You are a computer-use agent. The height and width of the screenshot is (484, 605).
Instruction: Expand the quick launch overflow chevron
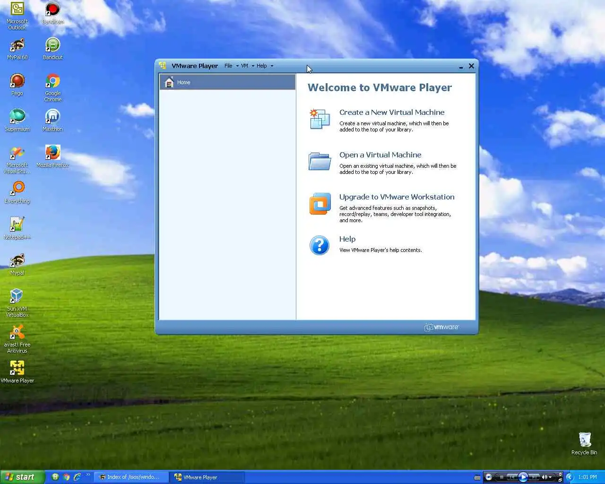[88, 475]
